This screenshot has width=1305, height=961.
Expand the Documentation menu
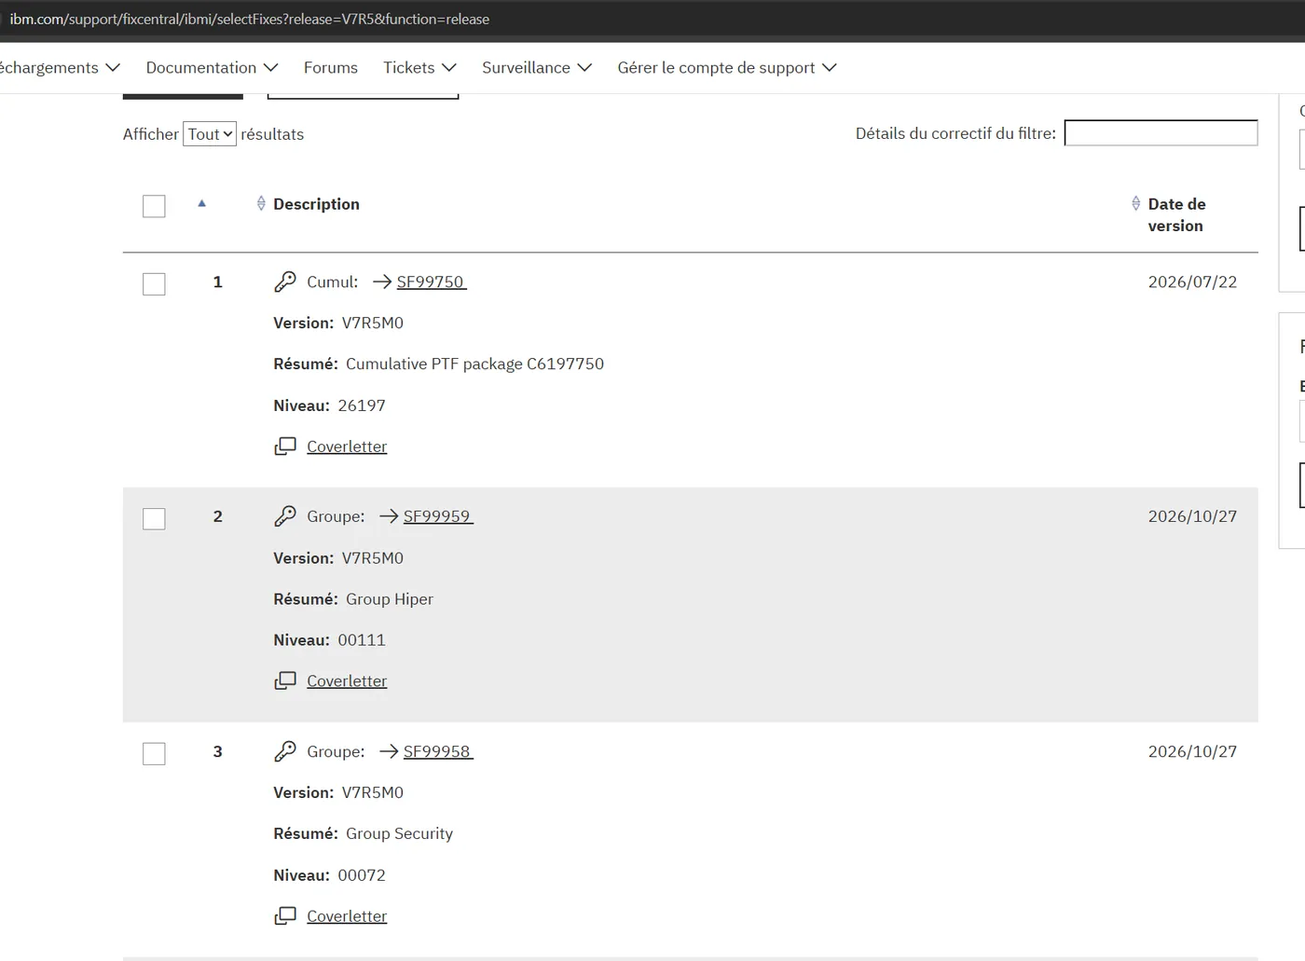click(212, 68)
